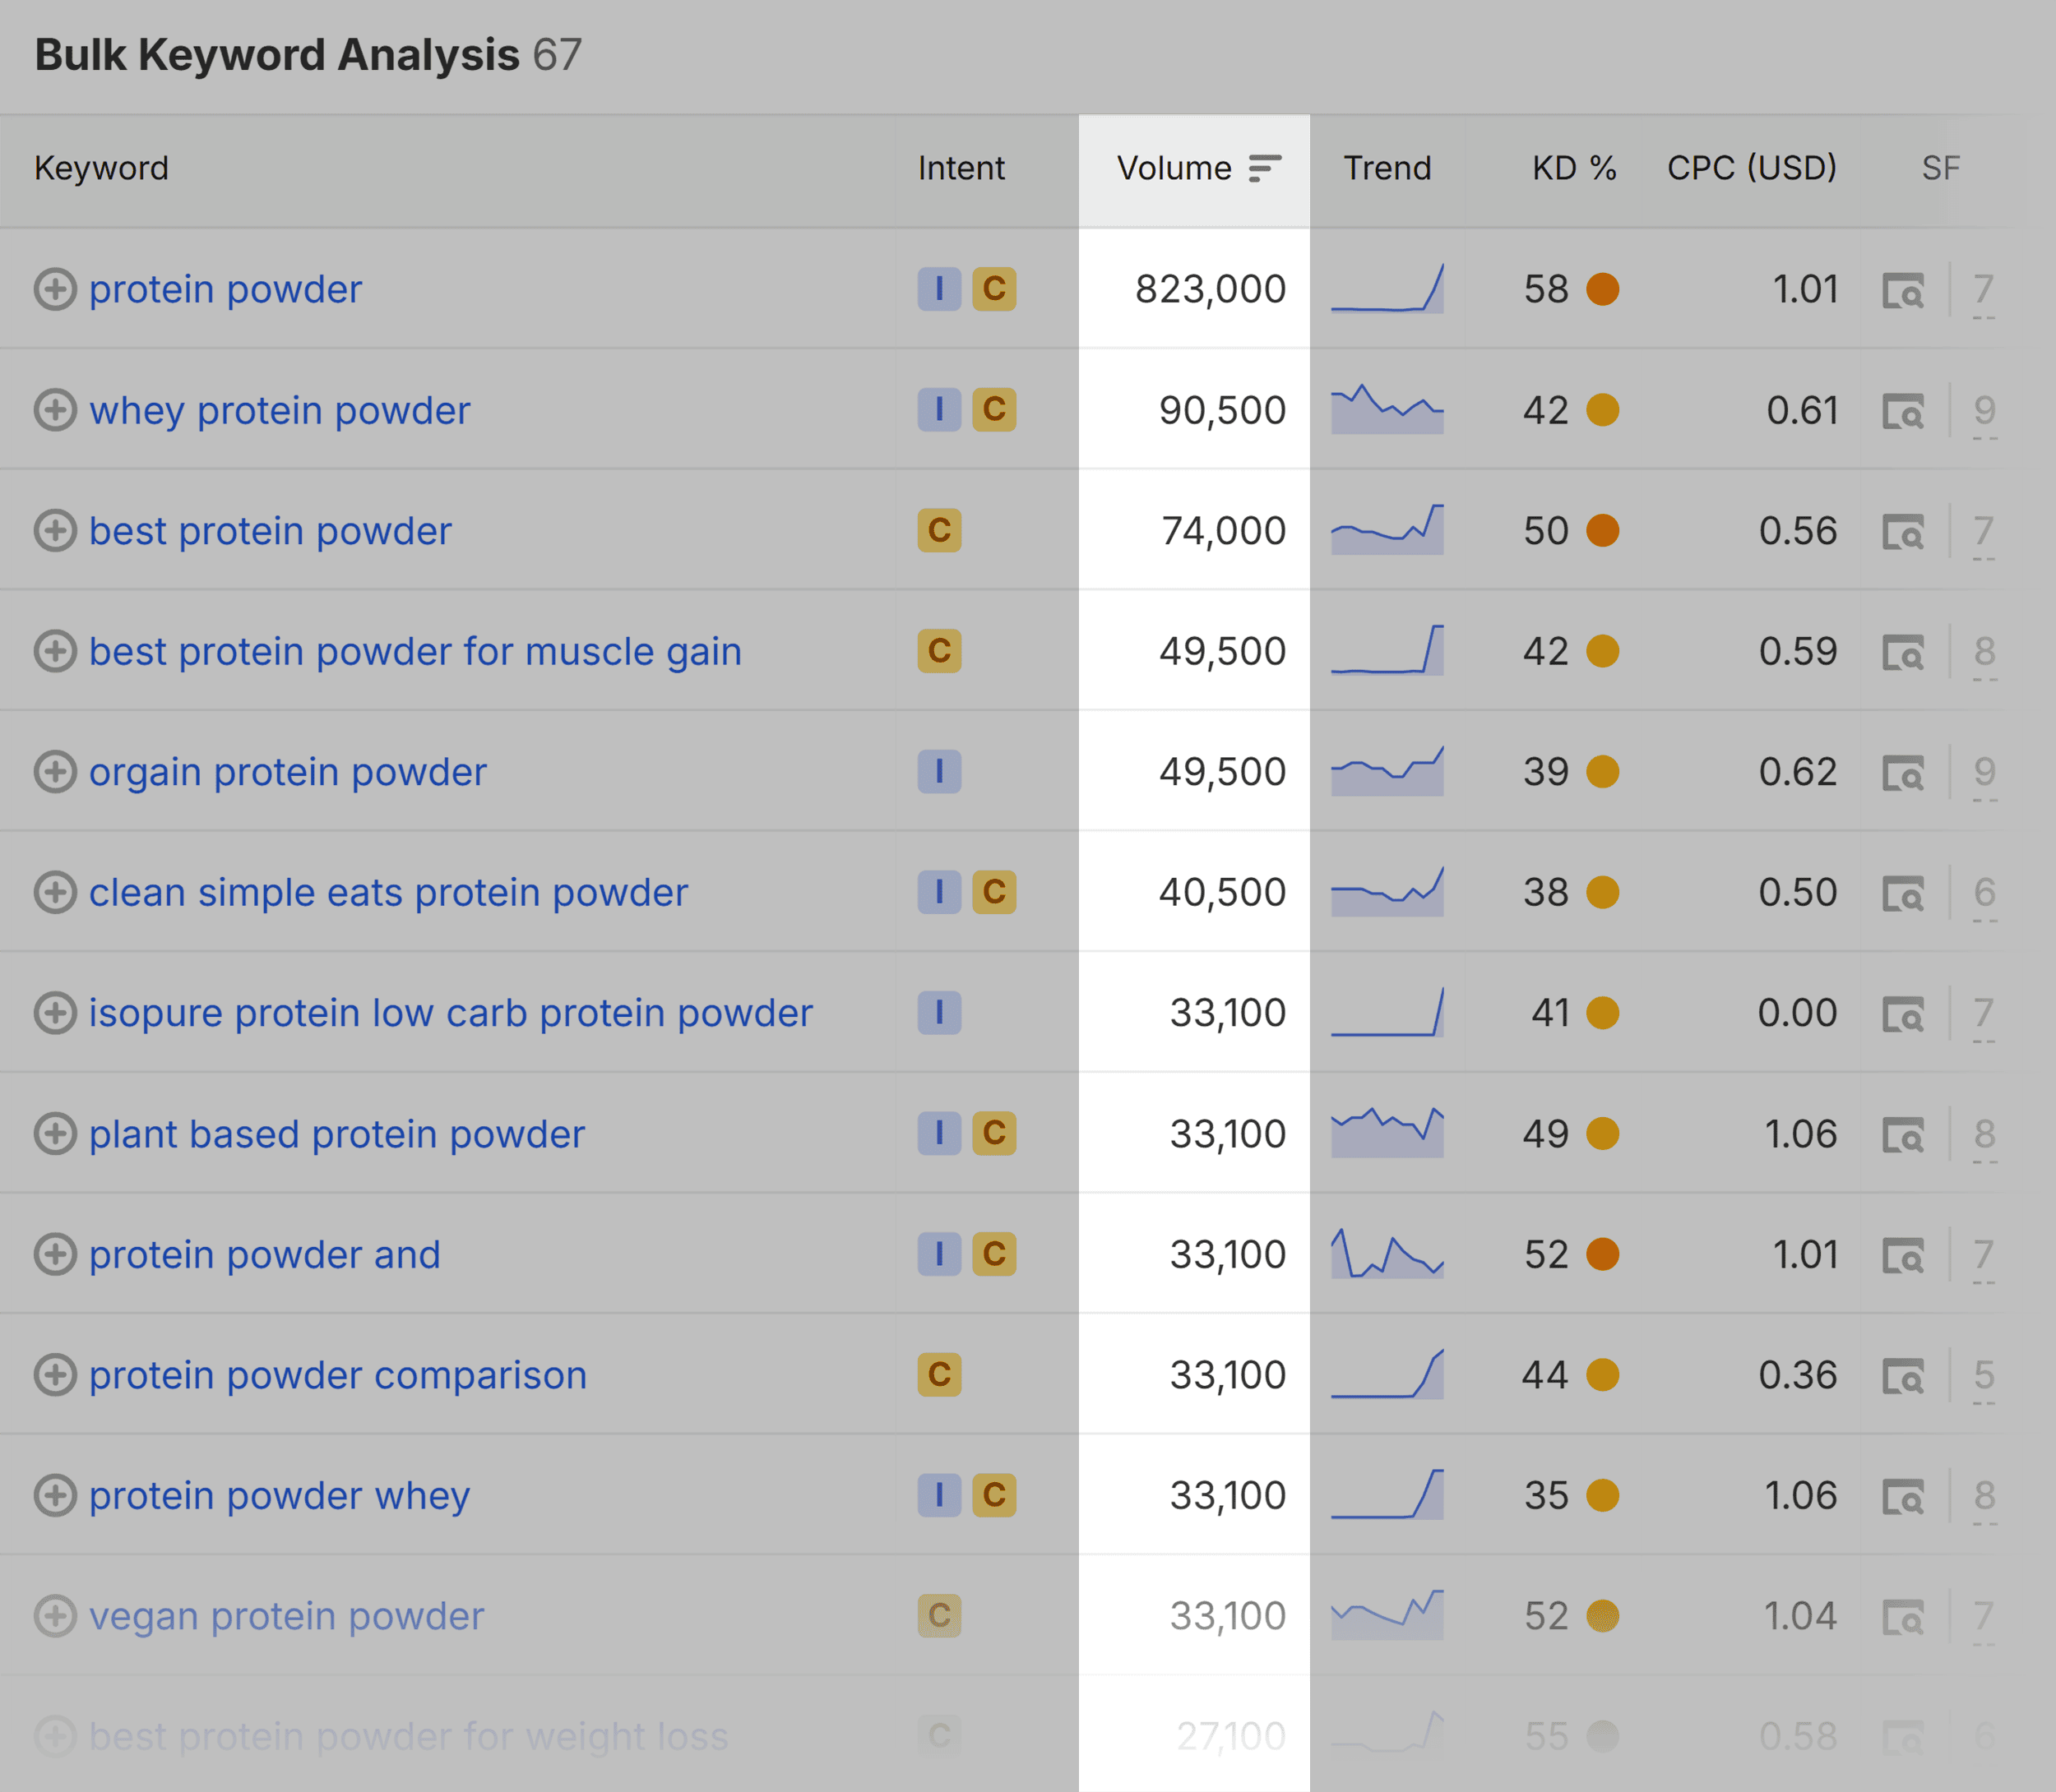Click SF count 5 in 'protein powder comparison' row
Image resolution: width=2056 pixels, height=1792 pixels.
pyautogui.click(x=1983, y=1375)
